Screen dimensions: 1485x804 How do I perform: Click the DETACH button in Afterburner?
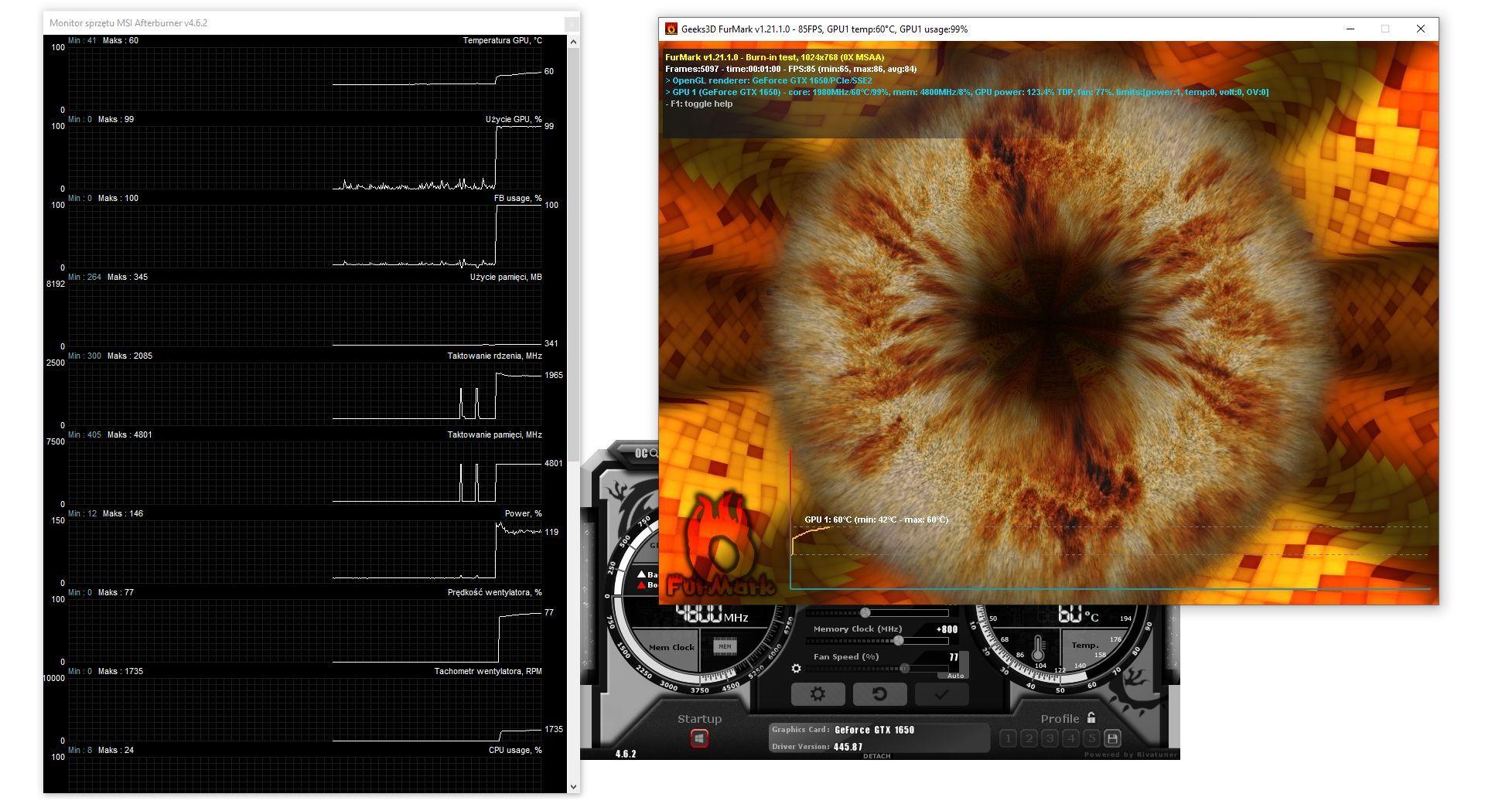click(877, 756)
